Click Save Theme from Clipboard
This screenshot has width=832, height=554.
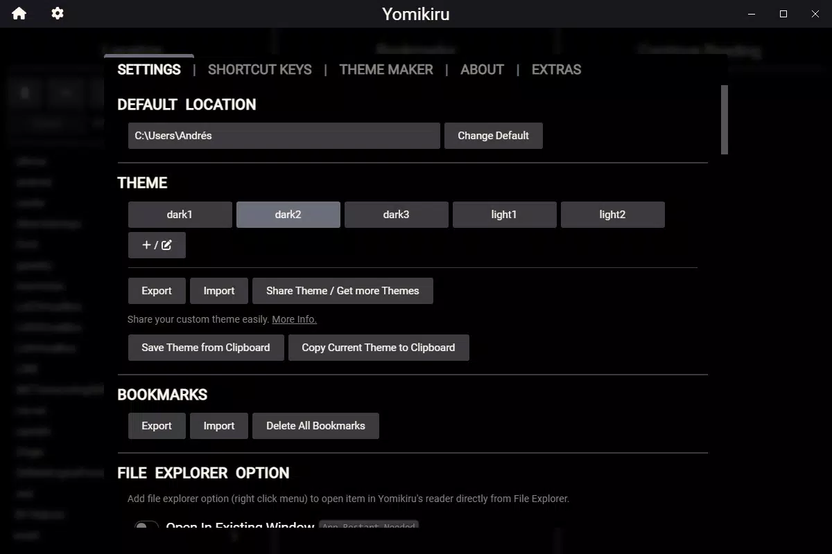click(x=206, y=348)
